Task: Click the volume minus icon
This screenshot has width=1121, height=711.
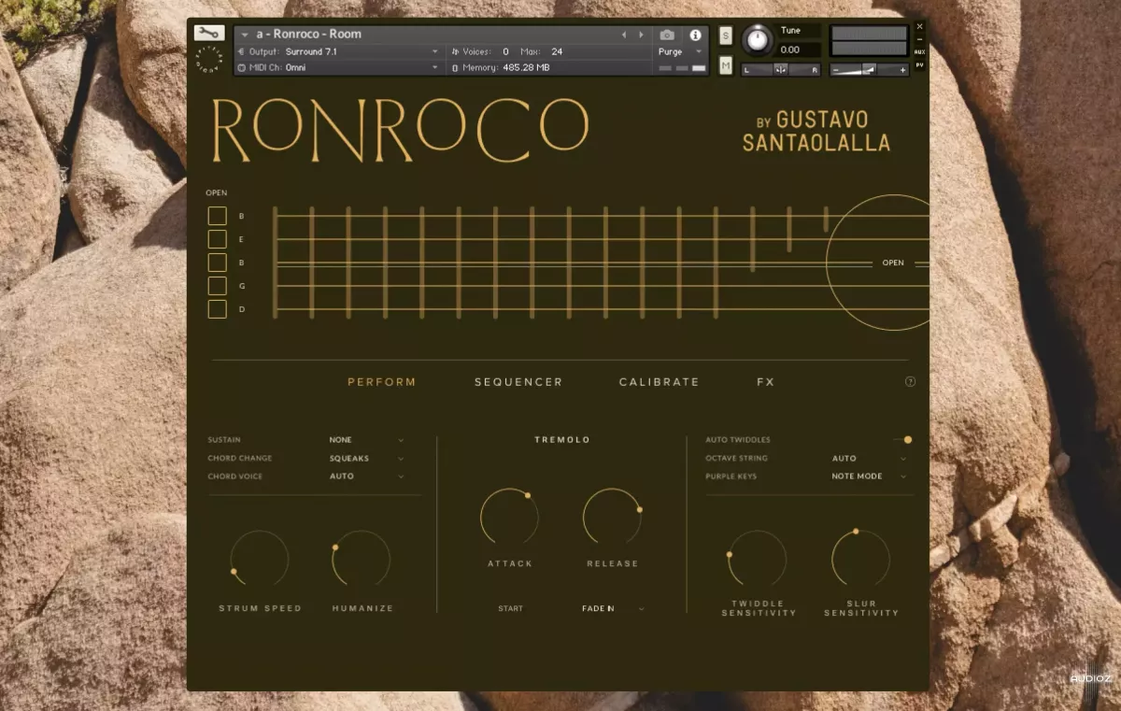Action: coord(836,70)
